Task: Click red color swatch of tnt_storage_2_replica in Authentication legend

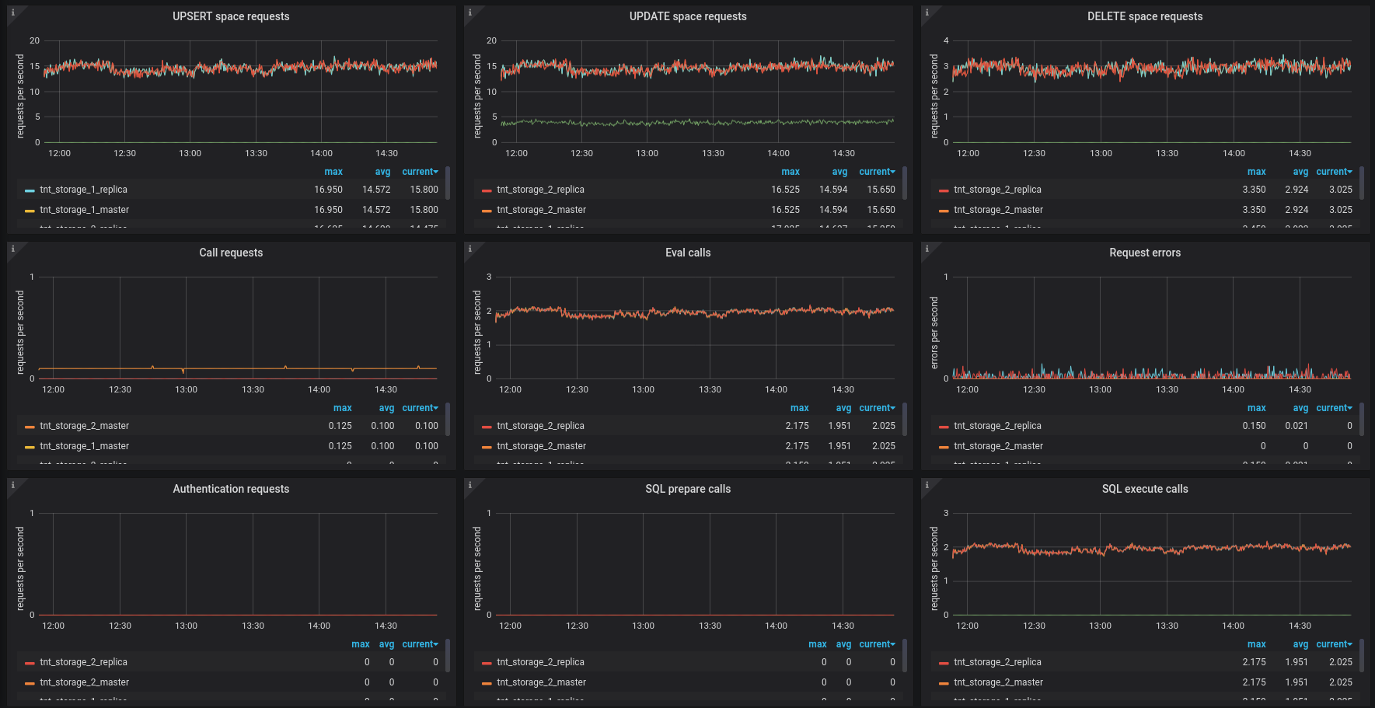Action: coord(30,663)
